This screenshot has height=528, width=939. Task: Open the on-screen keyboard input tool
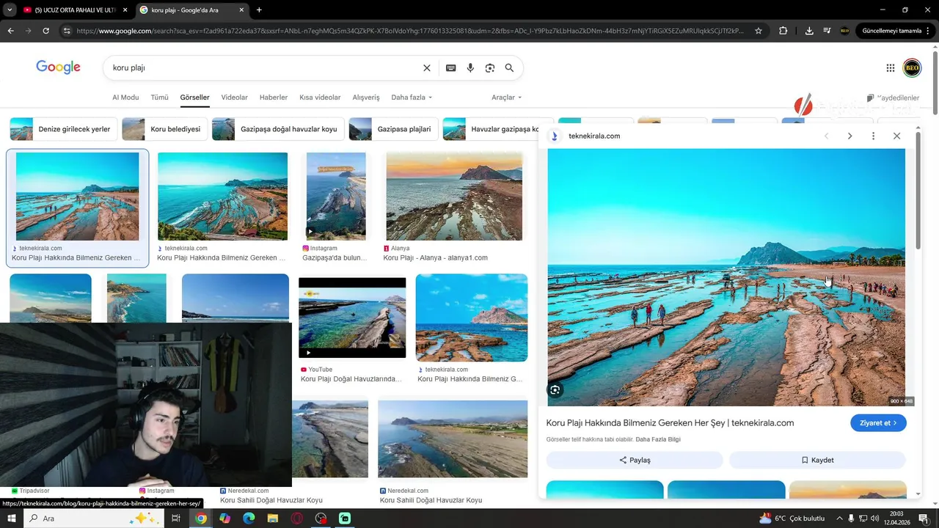450,67
